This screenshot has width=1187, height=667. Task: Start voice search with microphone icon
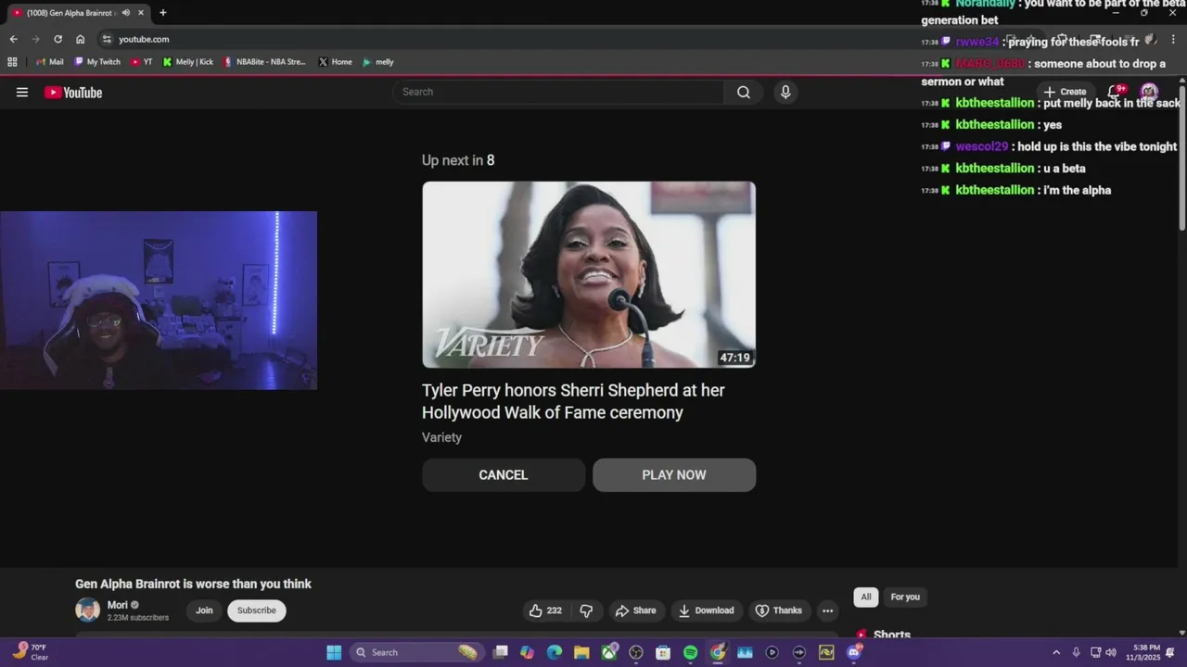coord(785,92)
